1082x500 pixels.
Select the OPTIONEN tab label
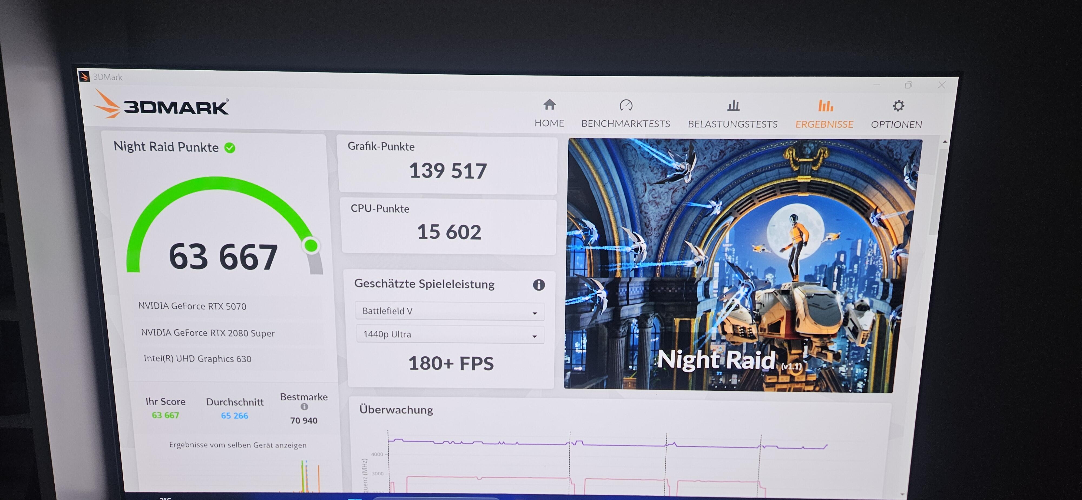click(x=896, y=125)
